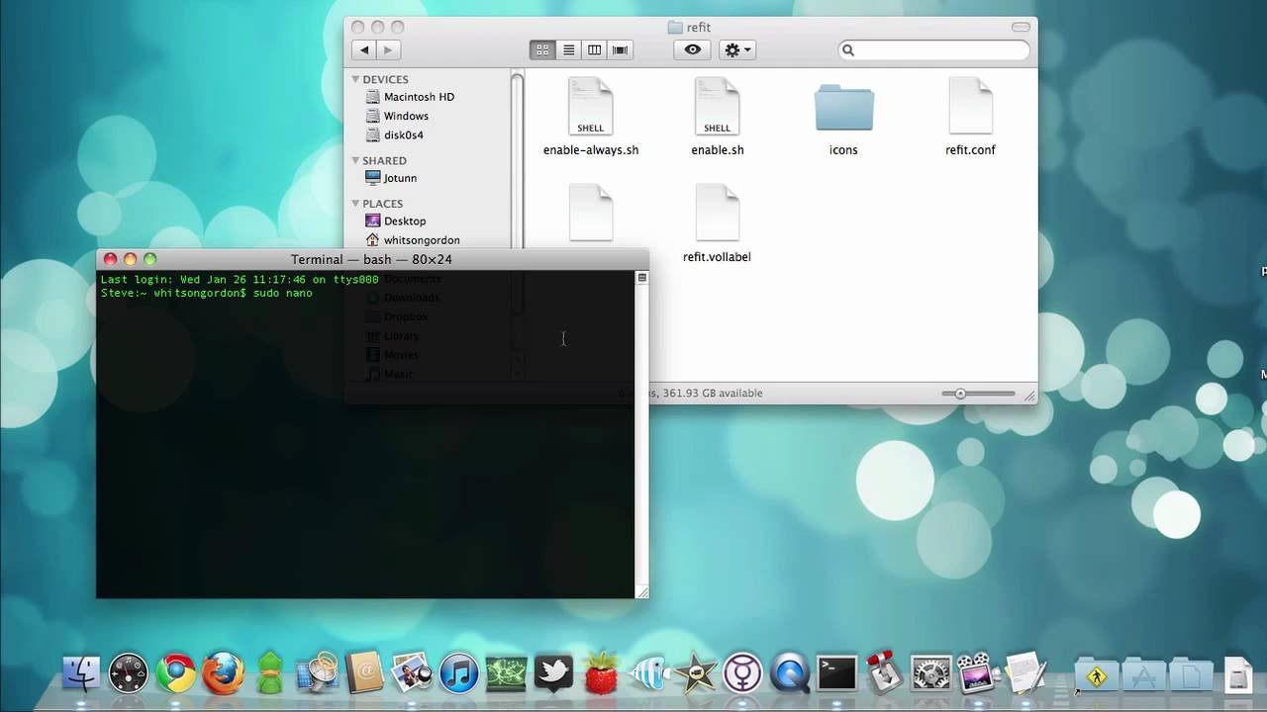Go forward in the refit Finder window
Screen dimensions: 1267x712
388,49
